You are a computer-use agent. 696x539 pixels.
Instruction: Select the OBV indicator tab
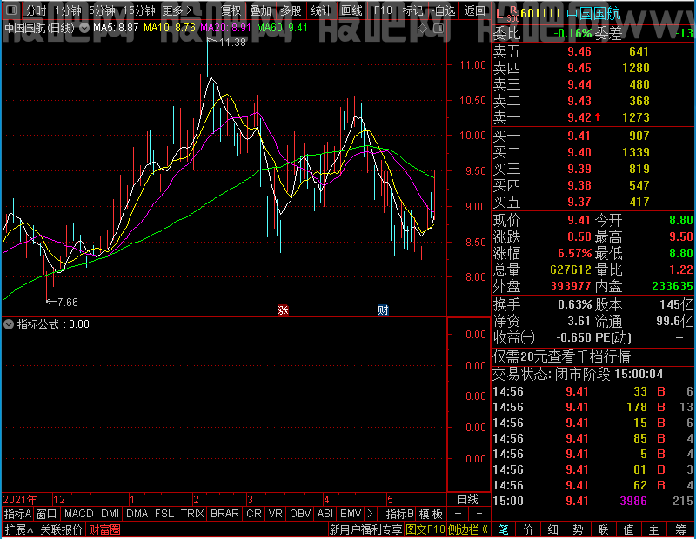pos(300,514)
